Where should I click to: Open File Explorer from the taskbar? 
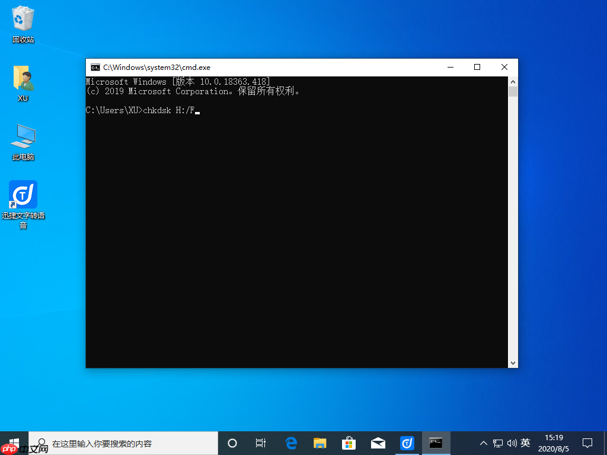[320, 443]
